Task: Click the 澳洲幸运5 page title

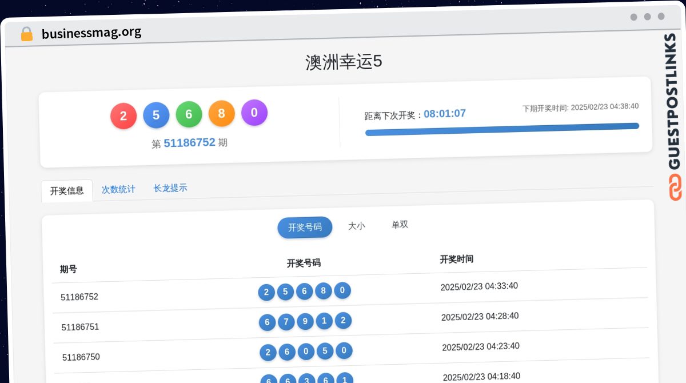Action: 344,62
